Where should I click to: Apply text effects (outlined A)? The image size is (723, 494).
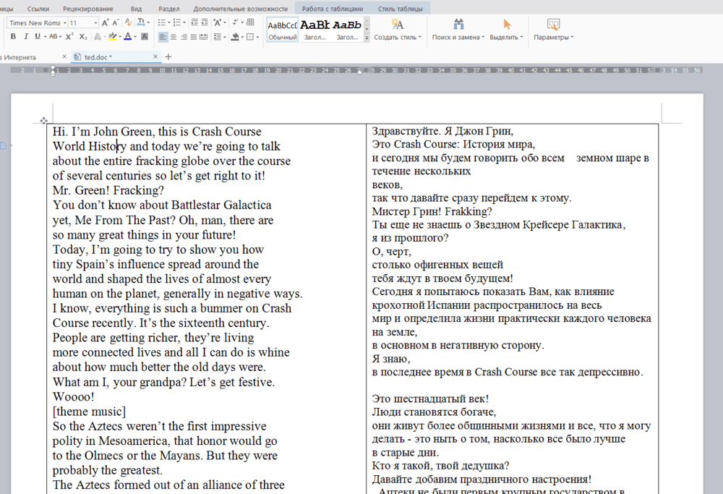click(x=98, y=36)
